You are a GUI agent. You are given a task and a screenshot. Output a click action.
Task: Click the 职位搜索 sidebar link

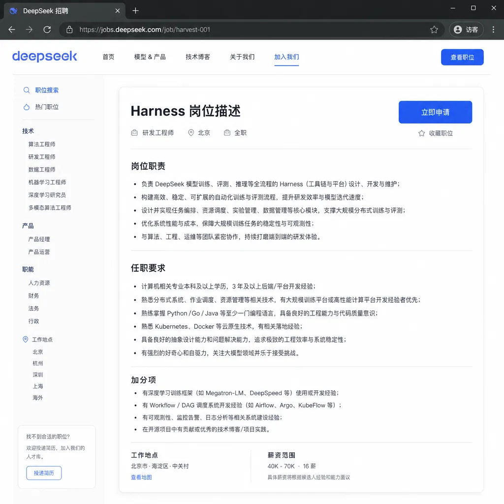tap(47, 90)
